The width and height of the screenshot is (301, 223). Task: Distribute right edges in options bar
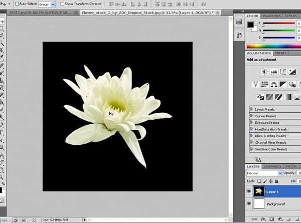(192, 4)
